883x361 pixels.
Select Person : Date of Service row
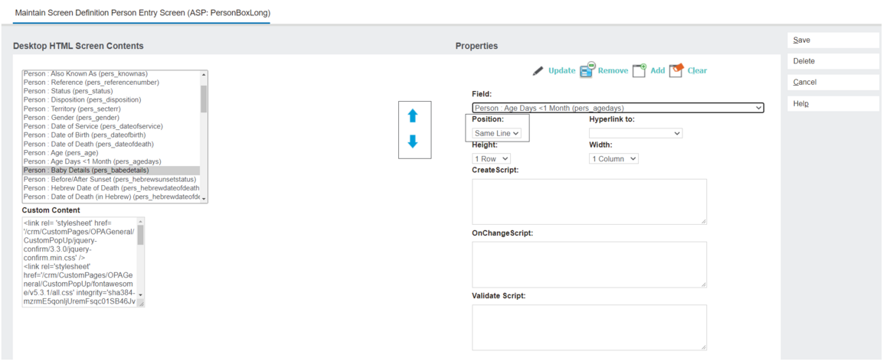(x=111, y=126)
